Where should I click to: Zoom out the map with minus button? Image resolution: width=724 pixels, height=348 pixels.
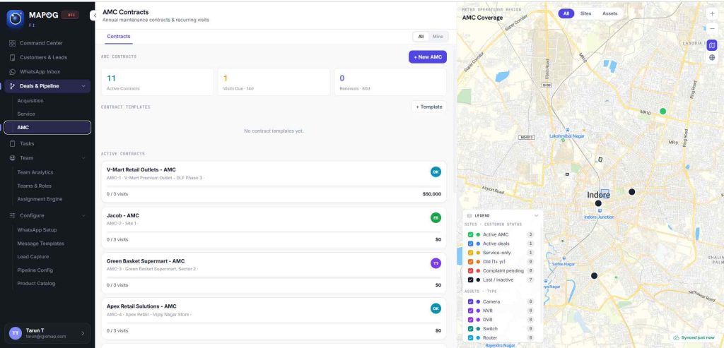coord(711,28)
